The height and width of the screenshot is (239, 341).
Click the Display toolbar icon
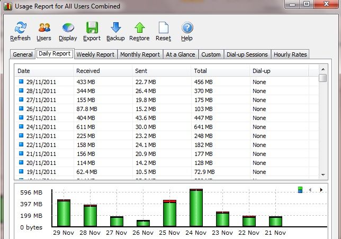[68, 28]
